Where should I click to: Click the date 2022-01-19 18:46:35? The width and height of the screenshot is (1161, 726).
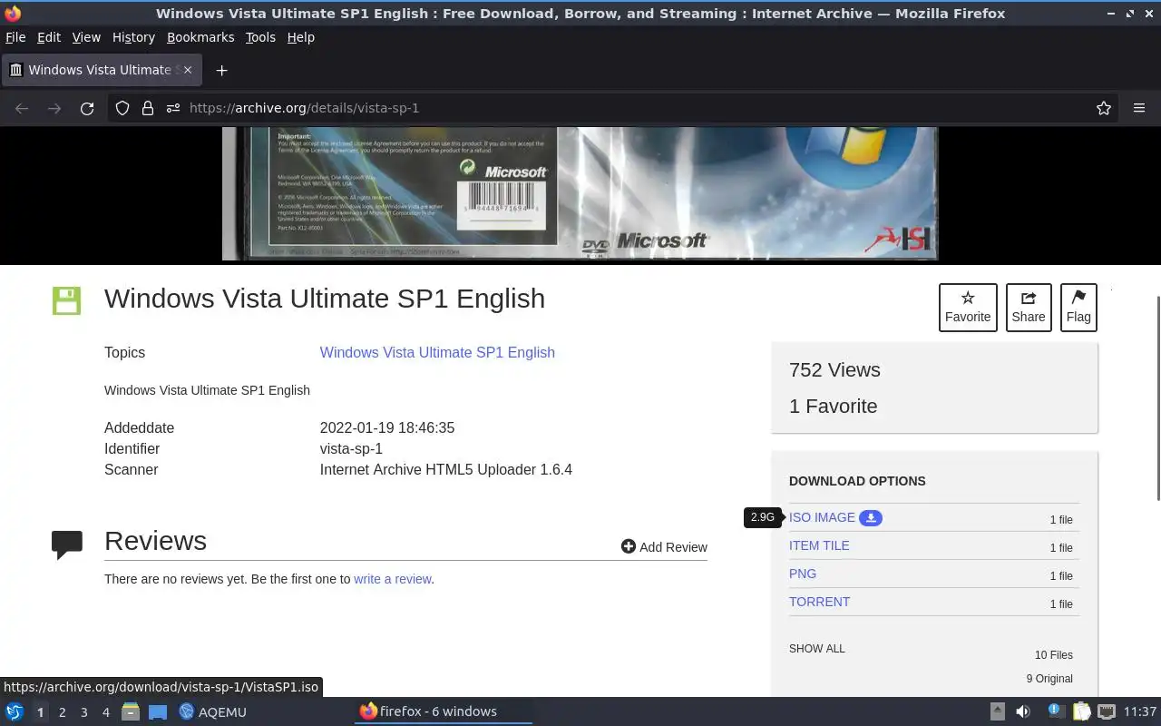(x=387, y=427)
